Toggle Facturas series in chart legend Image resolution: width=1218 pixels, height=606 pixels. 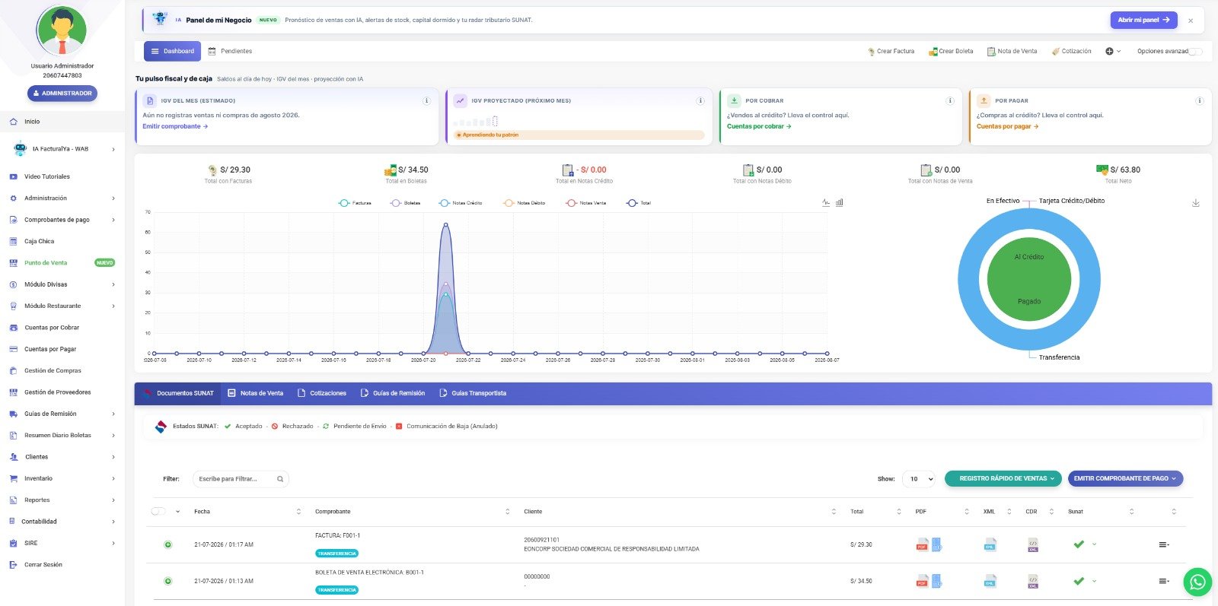pyautogui.click(x=355, y=203)
